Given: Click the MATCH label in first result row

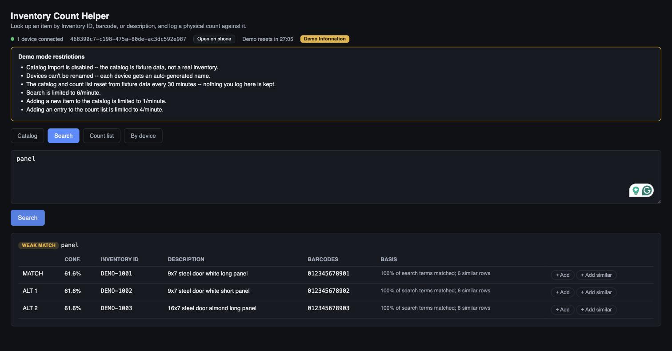Looking at the screenshot, I should pos(33,274).
